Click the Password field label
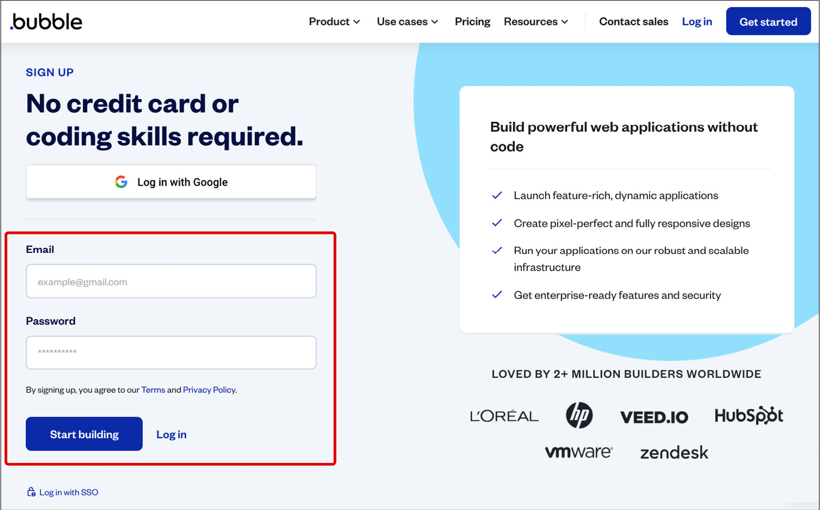Screen dimensions: 820x510 (x=51, y=321)
